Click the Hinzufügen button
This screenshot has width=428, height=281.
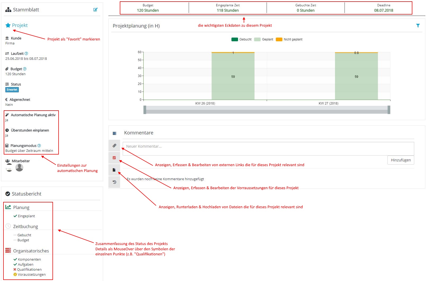coord(400,160)
